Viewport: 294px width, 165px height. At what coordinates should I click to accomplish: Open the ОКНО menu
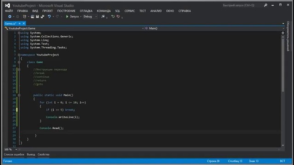pyautogui.click(x=170, y=11)
